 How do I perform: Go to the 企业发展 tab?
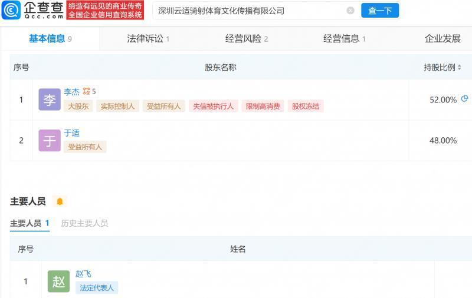(442, 39)
